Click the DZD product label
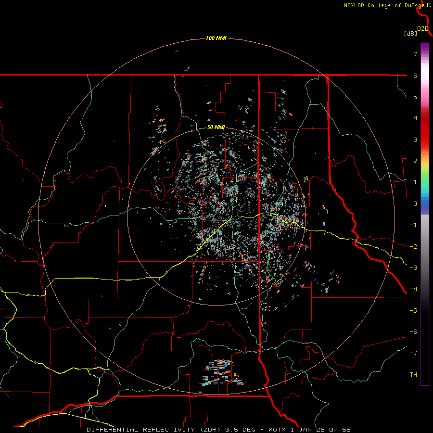Viewport: 433px width, 433px height. (423, 29)
